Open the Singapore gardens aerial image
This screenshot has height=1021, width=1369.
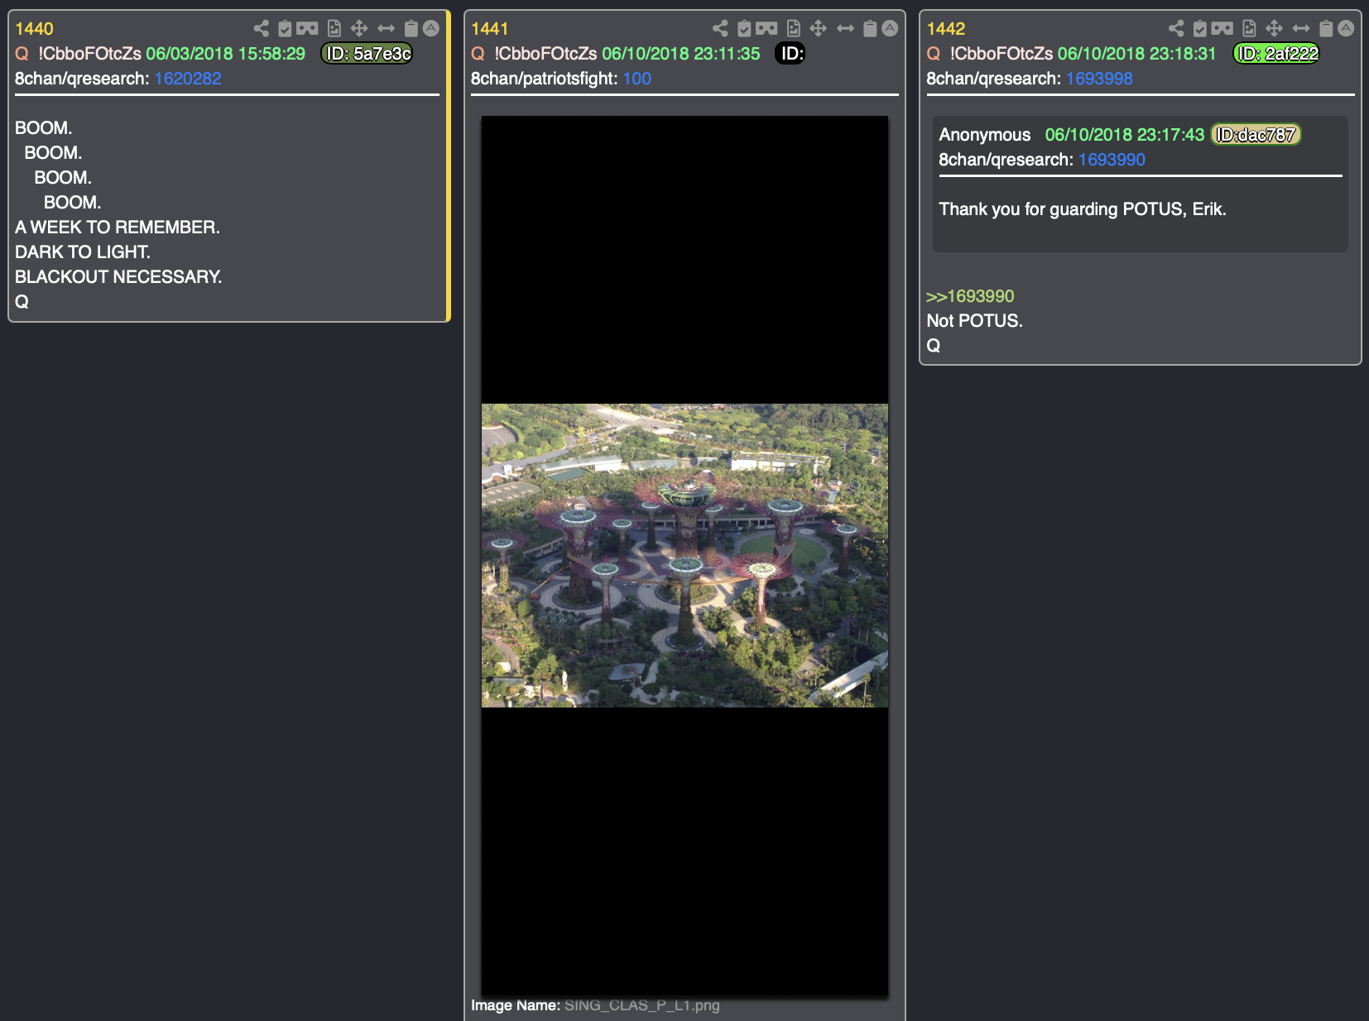click(x=684, y=555)
